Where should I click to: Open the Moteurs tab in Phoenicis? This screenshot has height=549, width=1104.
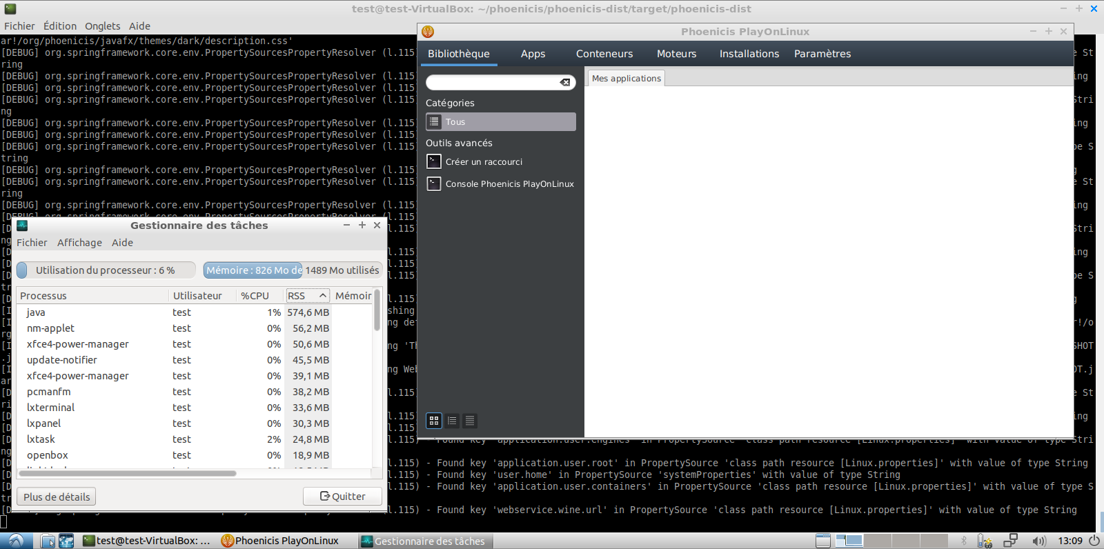(x=677, y=54)
